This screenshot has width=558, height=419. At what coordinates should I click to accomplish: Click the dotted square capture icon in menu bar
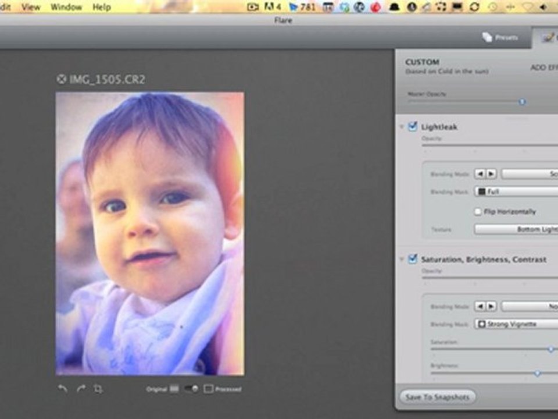point(441,7)
